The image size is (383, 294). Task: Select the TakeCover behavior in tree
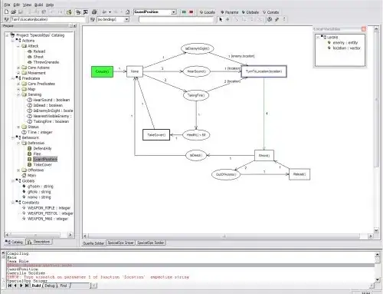point(43,164)
